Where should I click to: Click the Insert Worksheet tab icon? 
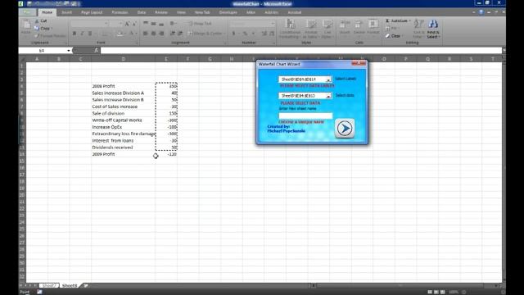(x=85, y=285)
